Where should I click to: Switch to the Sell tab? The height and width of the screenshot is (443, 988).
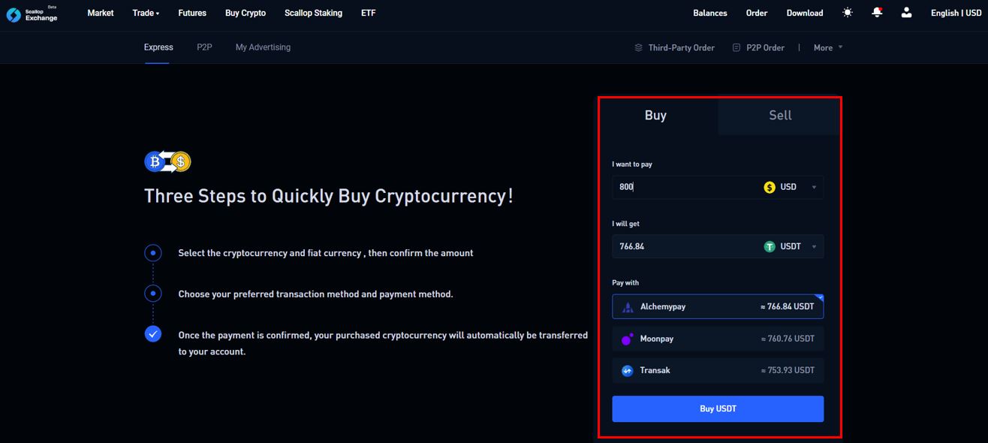coord(780,115)
